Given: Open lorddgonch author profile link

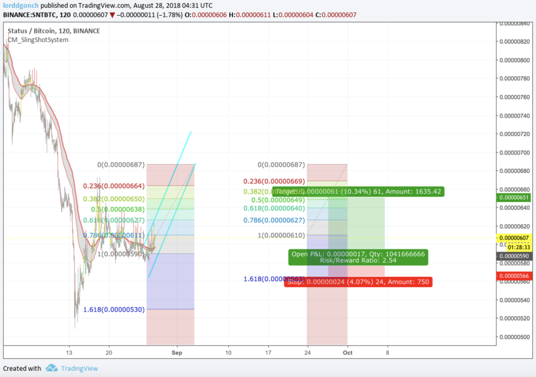Looking at the screenshot, I should click(21, 5).
